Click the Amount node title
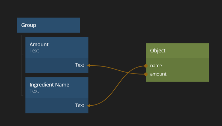 pyautogui.click(x=39, y=44)
